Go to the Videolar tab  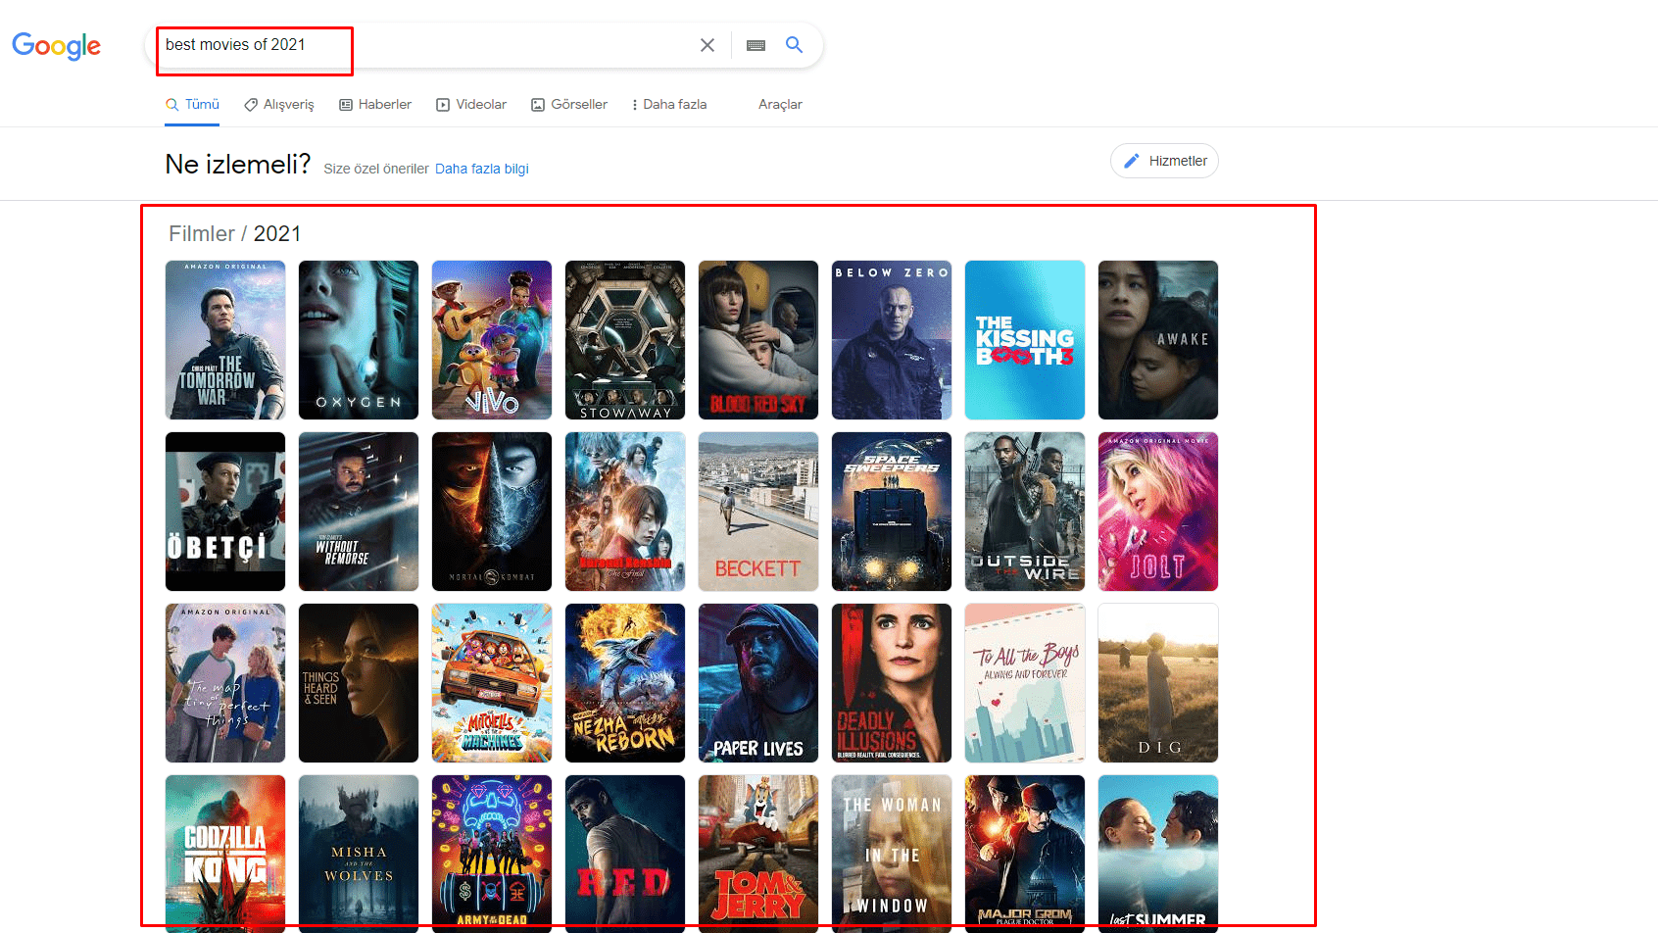[x=471, y=105]
